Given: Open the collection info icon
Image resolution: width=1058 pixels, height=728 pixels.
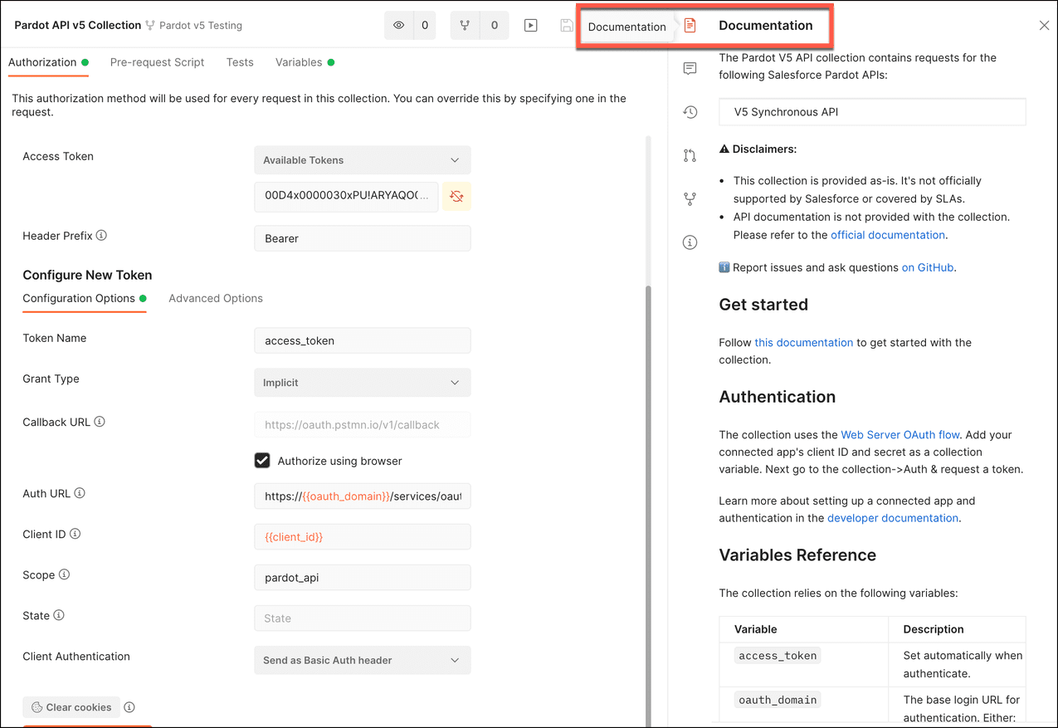Looking at the screenshot, I should [690, 242].
